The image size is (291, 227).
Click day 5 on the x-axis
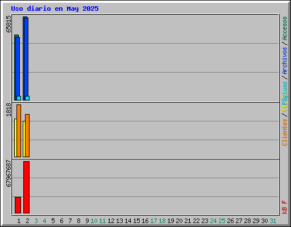(x=53, y=221)
